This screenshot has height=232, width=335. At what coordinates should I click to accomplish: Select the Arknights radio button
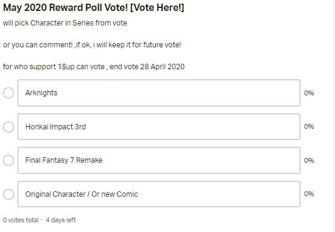pyautogui.click(x=9, y=93)
